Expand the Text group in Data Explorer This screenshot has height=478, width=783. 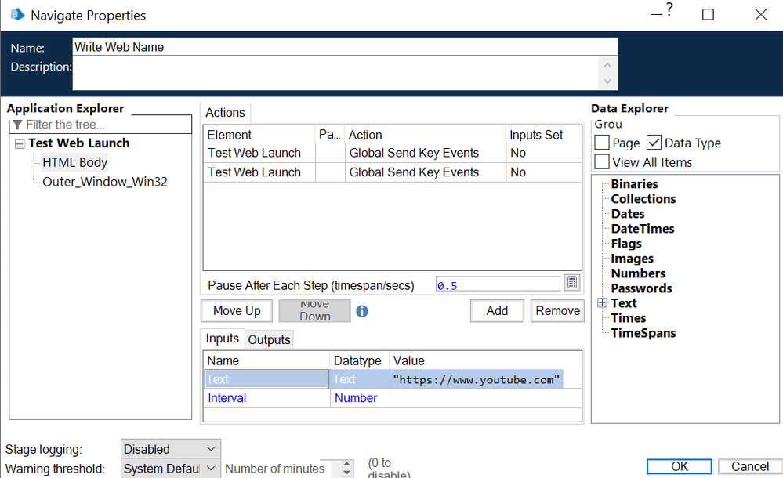point(602,303)
